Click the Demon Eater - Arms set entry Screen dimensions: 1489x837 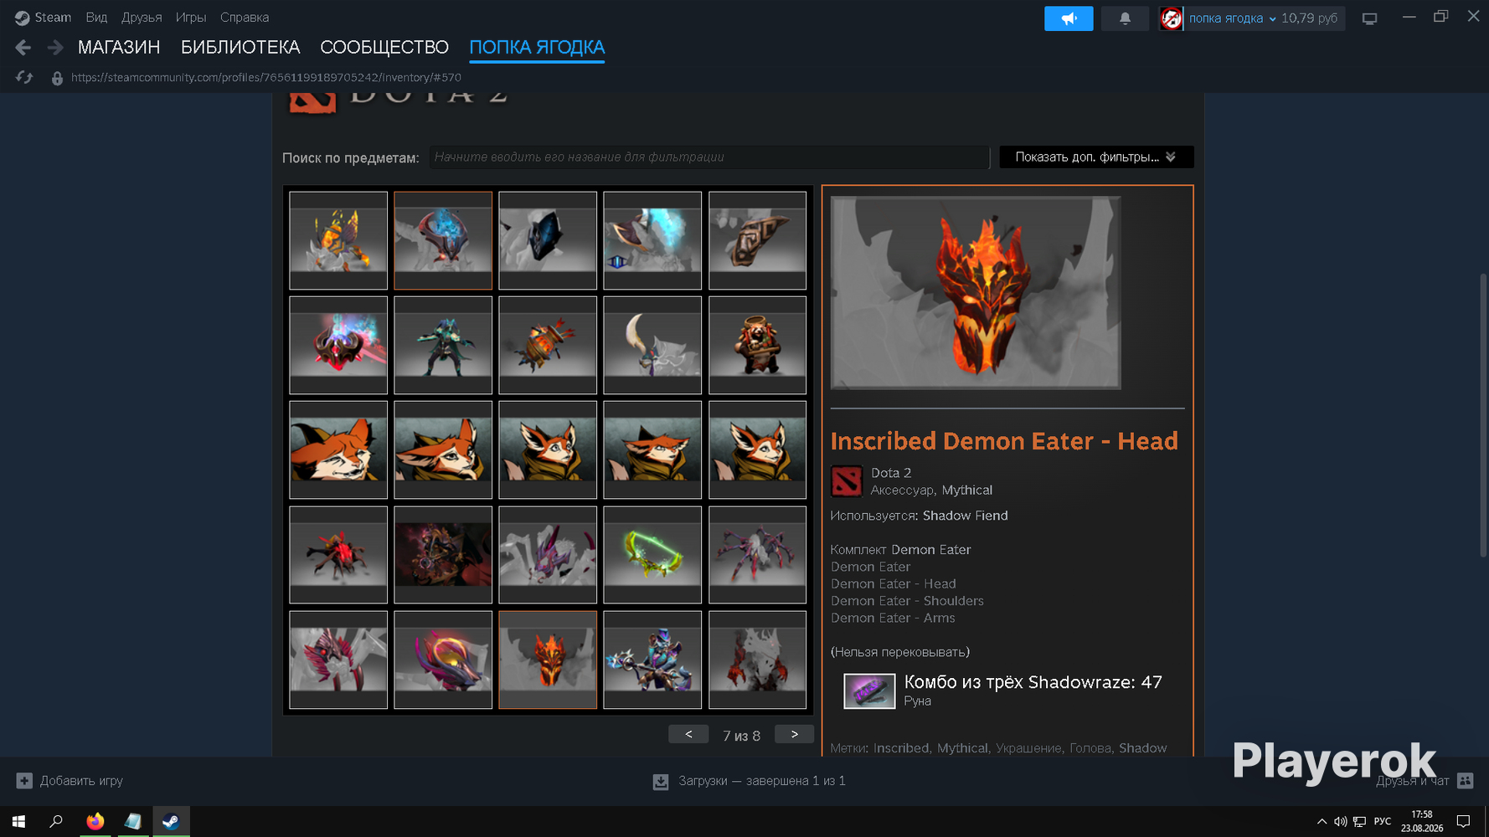893,618
